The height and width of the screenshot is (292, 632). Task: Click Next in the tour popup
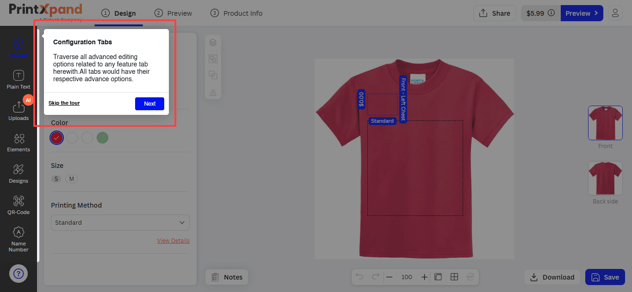[149, 104]
